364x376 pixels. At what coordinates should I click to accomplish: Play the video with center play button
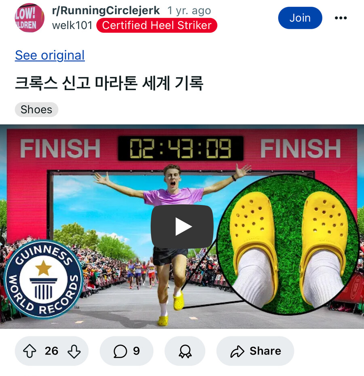point(182,226)
